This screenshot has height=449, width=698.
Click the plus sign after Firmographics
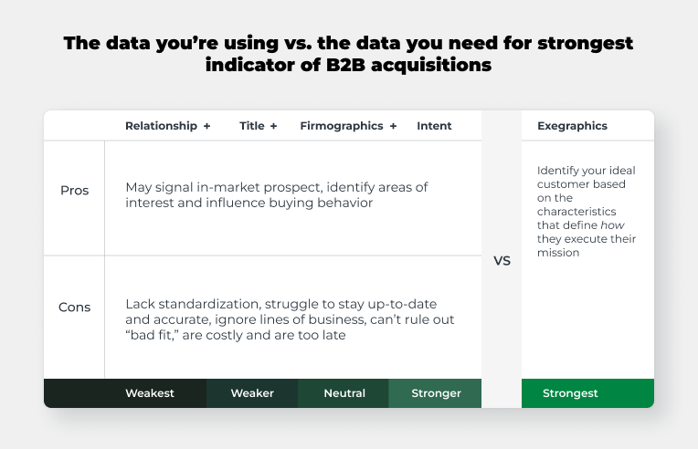(393, 126)
